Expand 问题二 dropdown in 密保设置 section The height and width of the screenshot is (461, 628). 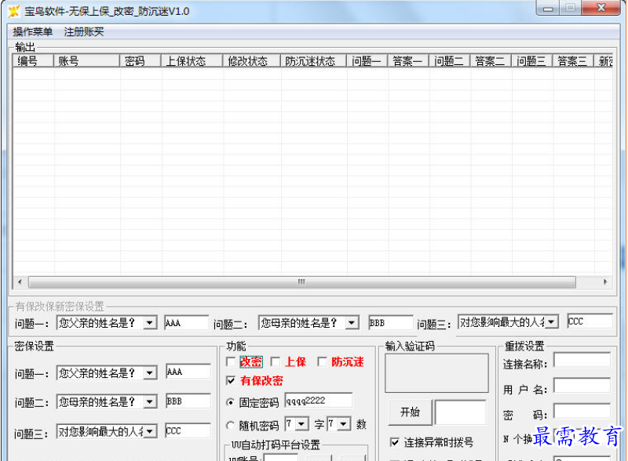click(150, 401)
